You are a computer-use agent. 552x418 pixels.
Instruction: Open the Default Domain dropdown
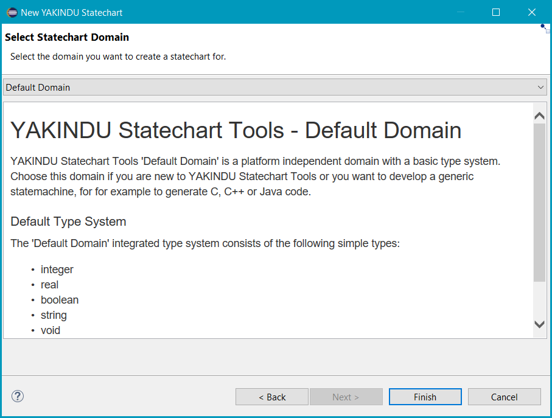pos(275,87)
